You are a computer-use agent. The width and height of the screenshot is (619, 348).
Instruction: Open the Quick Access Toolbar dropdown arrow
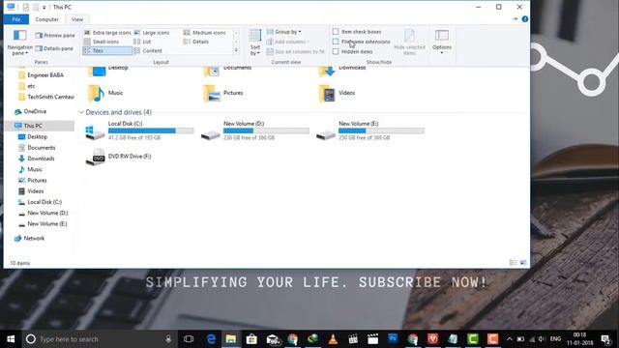44,8
